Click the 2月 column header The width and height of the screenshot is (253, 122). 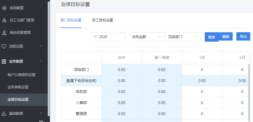click(242, 58)
